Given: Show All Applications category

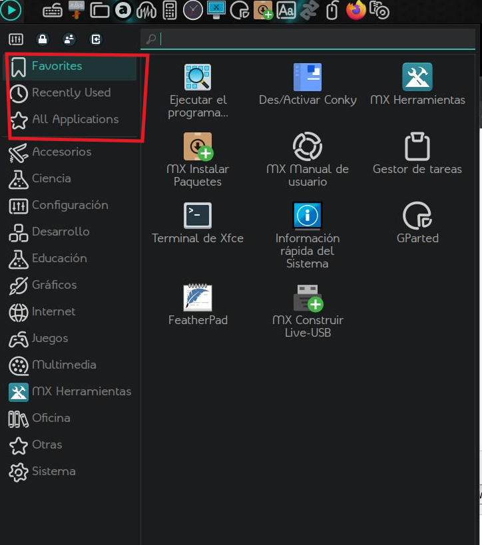Looking at the screenshot, I should [70, 120].
